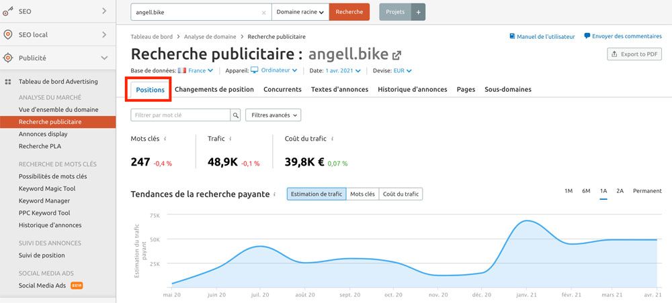Open Historique d'annonces in the sidebar

point(50,225)
